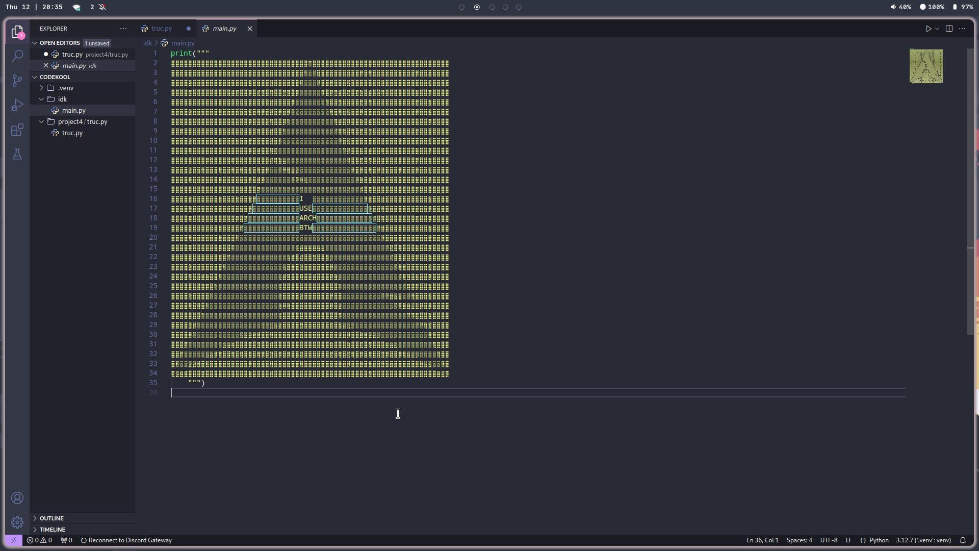The width and height of the screenshot is (979, 551).
Task: Open Source Control view
Action: (x=17, y=80)
